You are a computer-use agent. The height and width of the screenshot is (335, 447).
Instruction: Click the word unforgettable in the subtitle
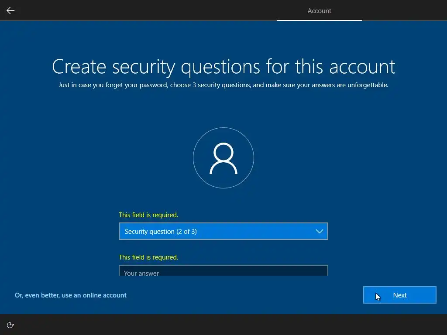368,85
